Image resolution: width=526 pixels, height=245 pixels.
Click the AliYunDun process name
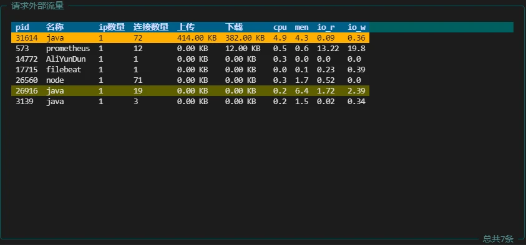(66, 59)
